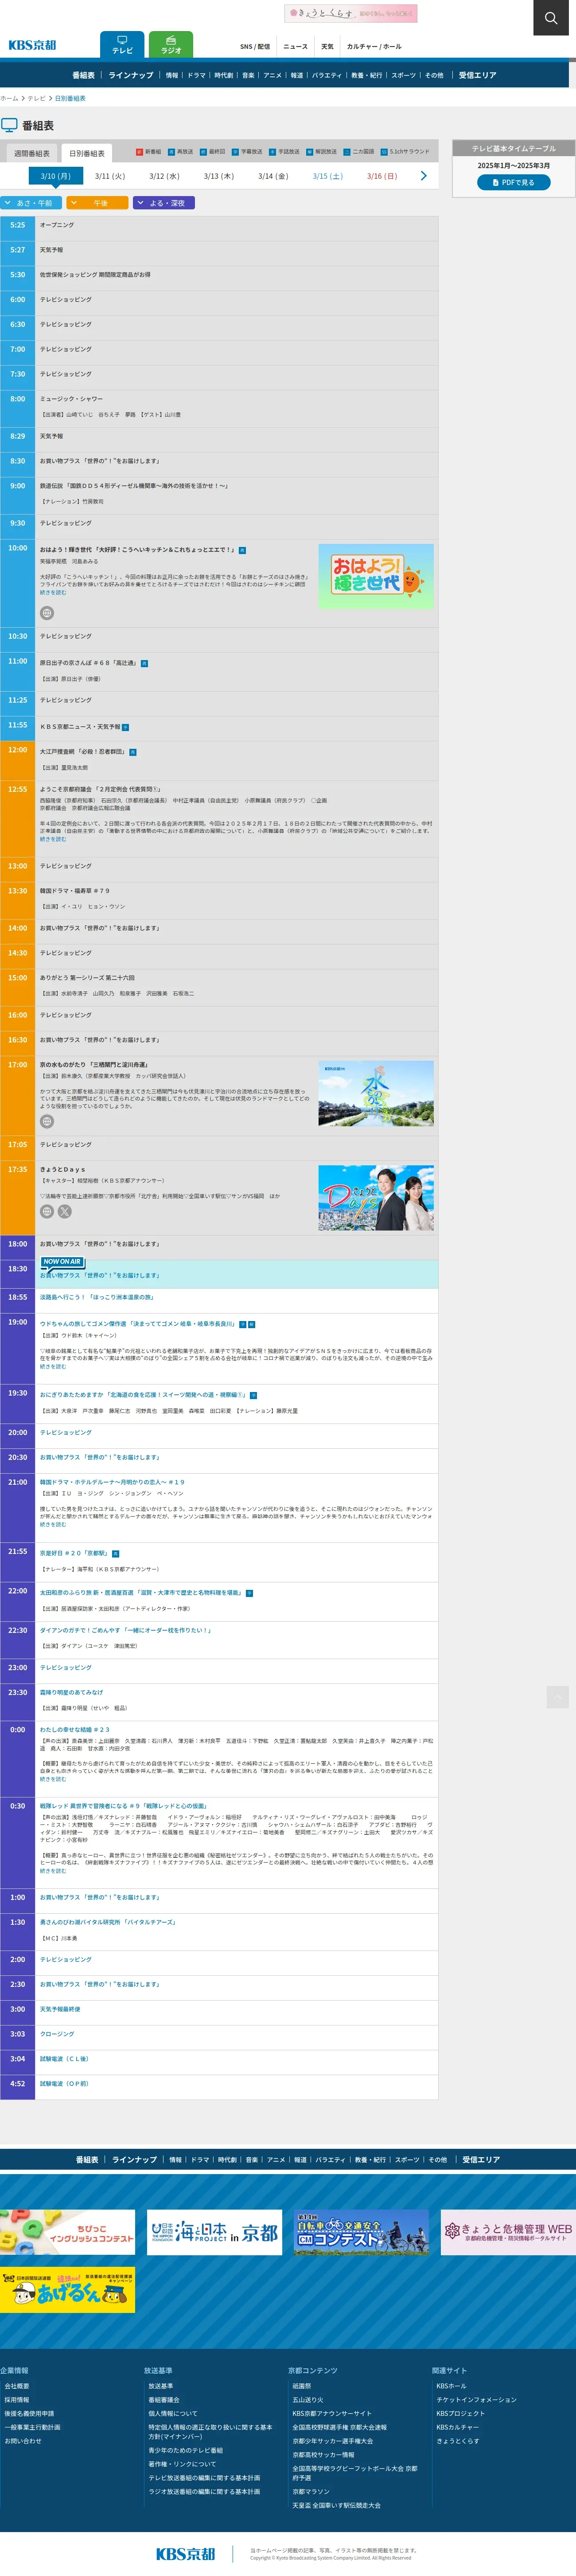Open 京都好日 #20 program link

click(x=74, y=1553)
